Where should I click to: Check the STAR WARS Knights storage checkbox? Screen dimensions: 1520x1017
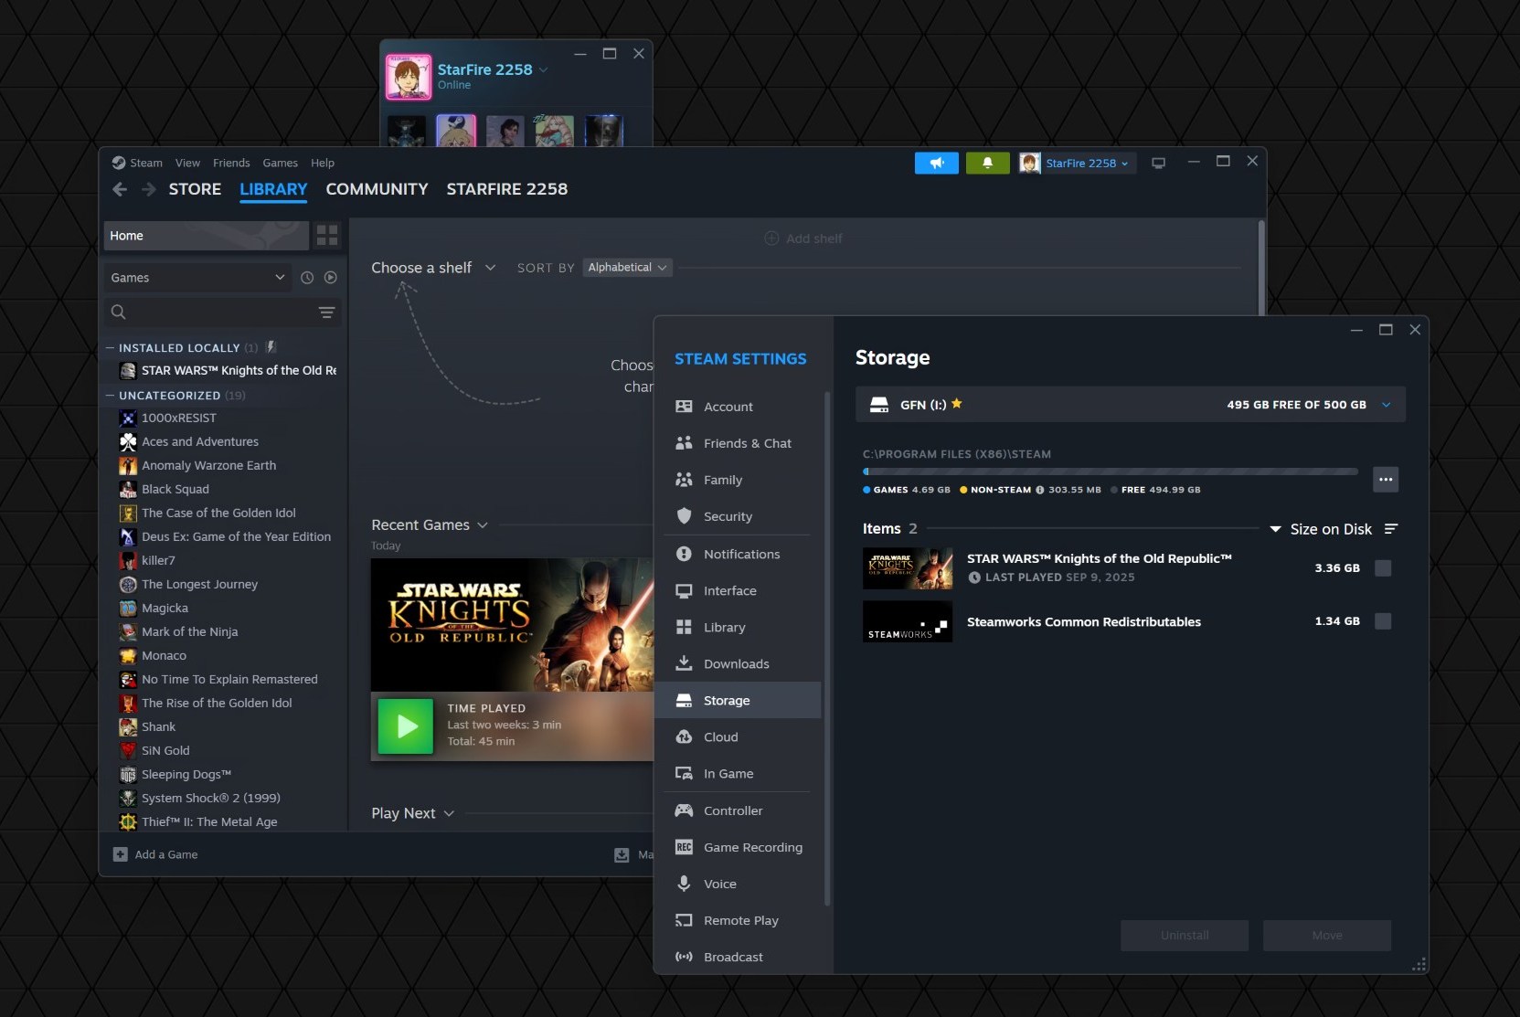coord(1383,568)
